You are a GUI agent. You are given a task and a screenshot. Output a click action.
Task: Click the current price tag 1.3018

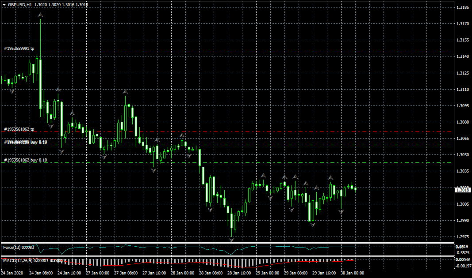[x=463, y=190]
